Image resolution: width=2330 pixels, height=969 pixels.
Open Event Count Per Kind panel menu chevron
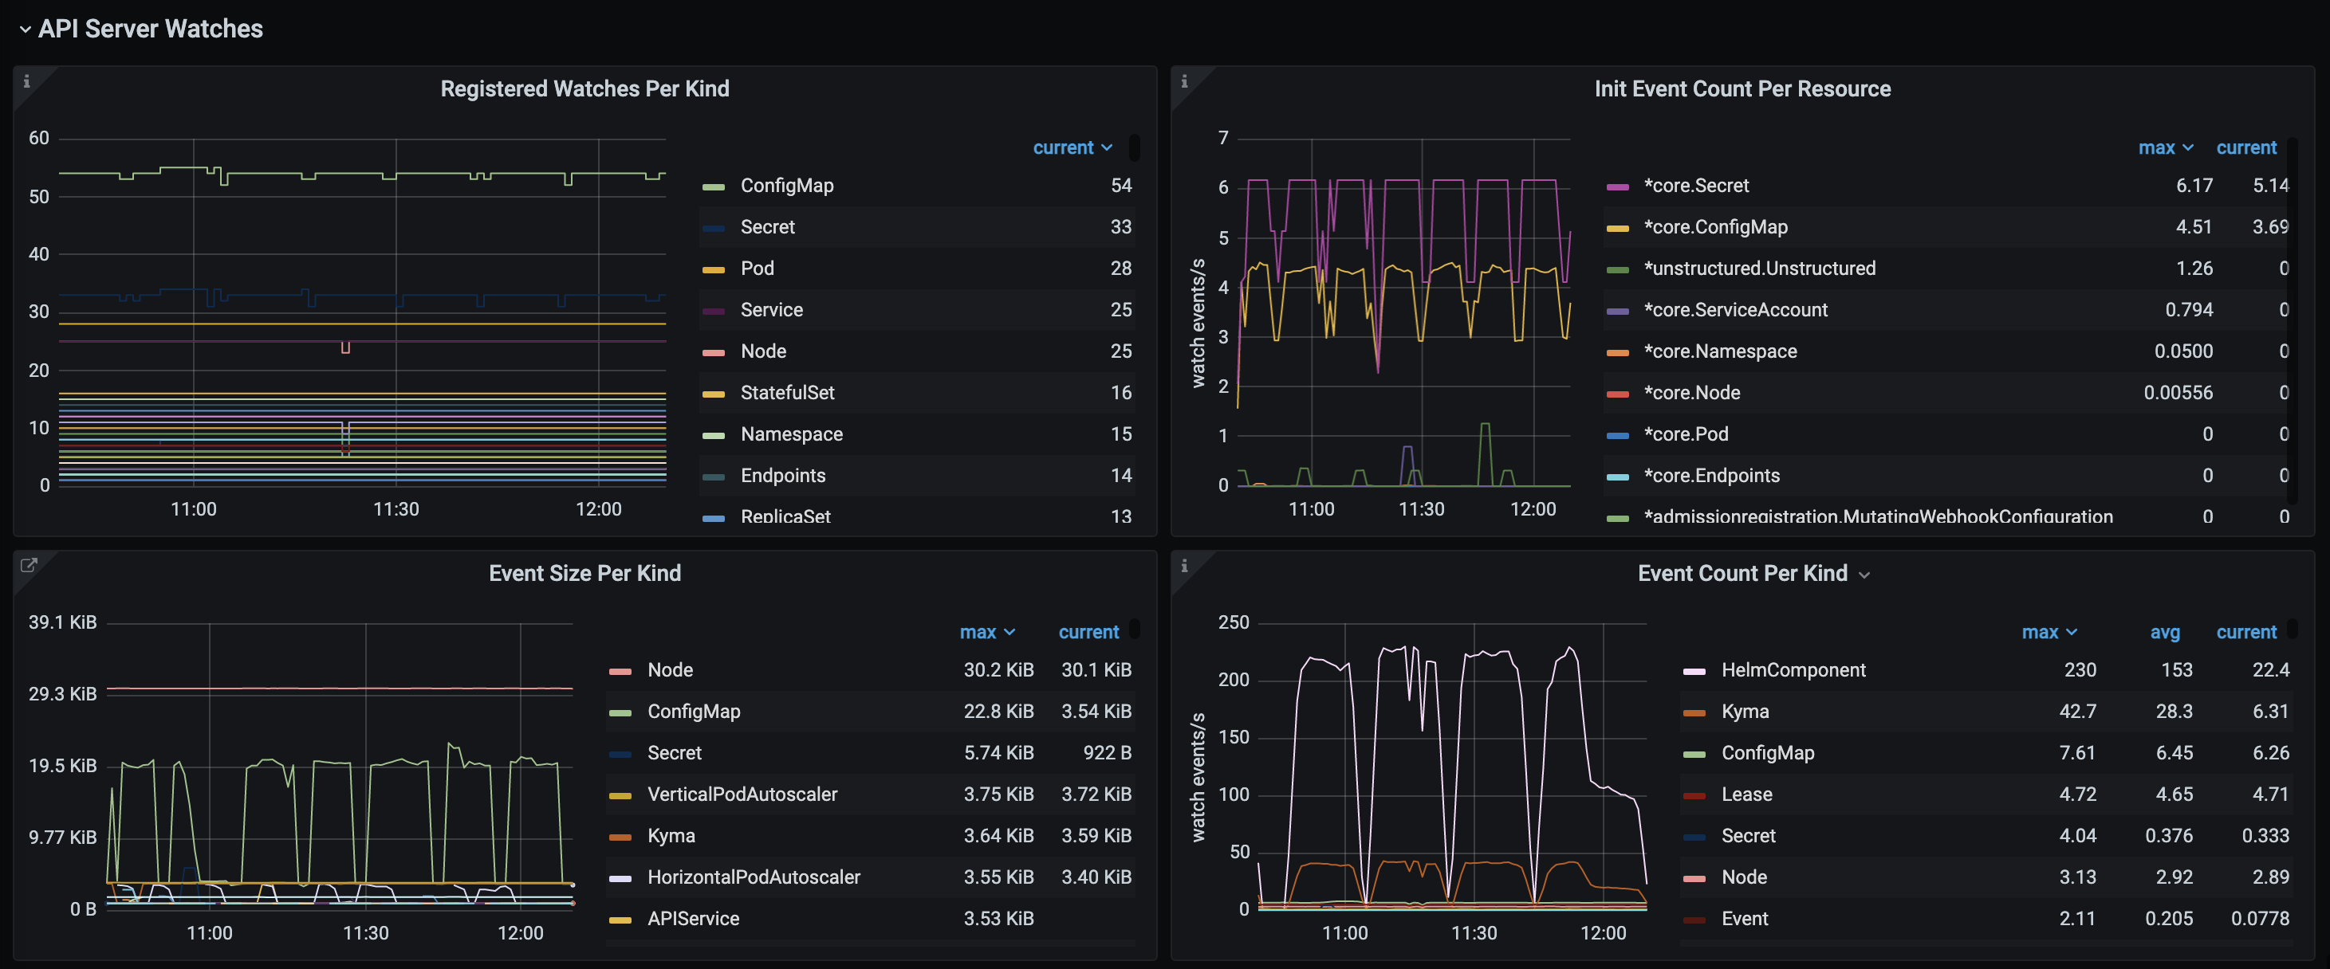(1864, 575)
